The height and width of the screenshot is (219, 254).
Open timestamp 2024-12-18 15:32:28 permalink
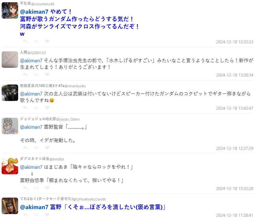click(x=235, y=189)
